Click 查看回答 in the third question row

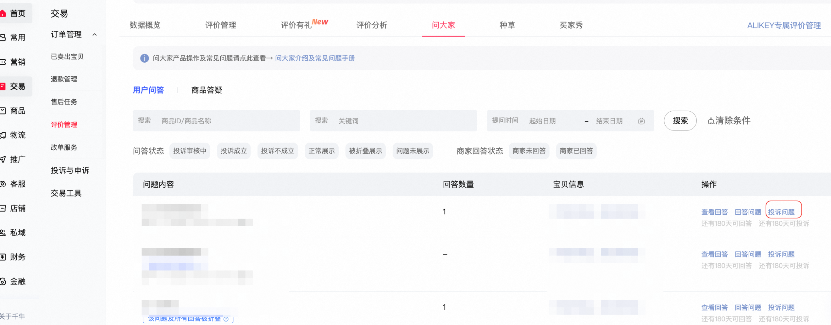[715, 307]
